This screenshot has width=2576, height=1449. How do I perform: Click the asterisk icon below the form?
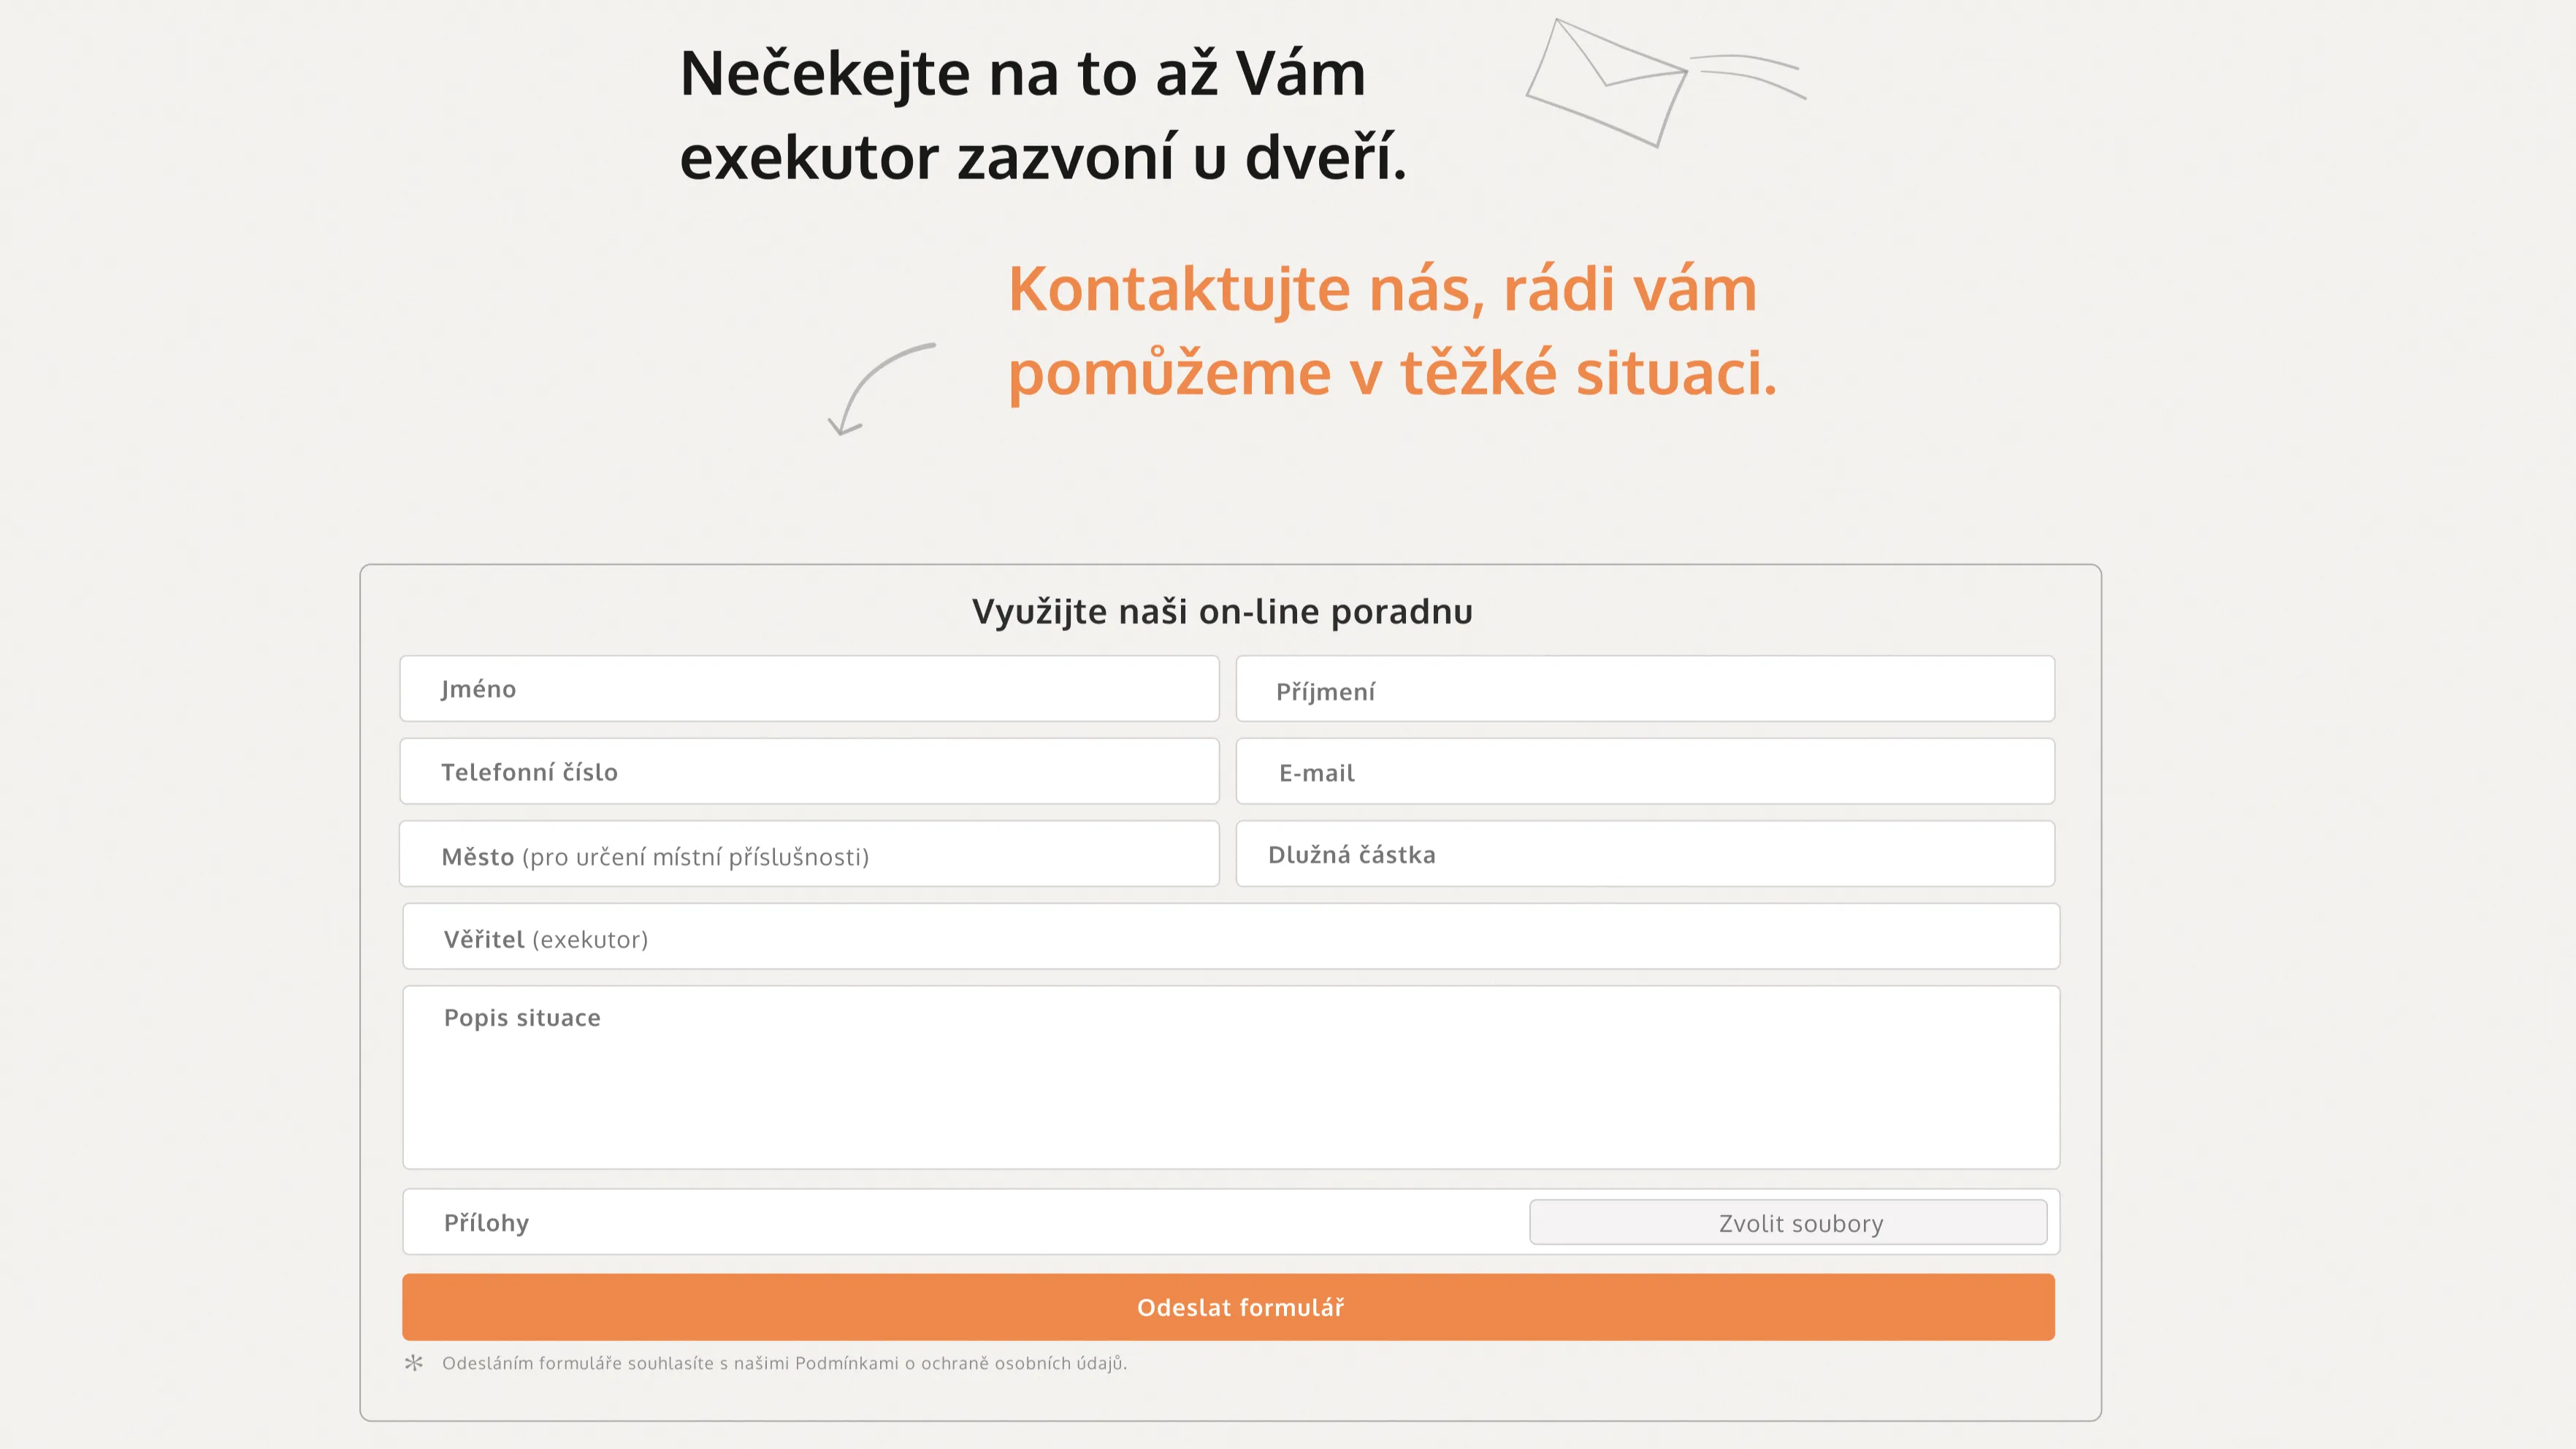click(x=414, y=1362)
